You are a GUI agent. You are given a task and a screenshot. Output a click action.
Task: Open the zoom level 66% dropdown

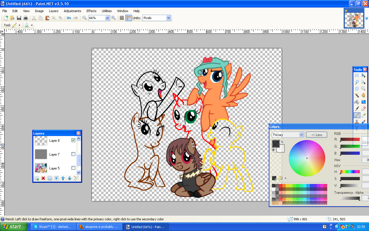click(x=107, y=18)
